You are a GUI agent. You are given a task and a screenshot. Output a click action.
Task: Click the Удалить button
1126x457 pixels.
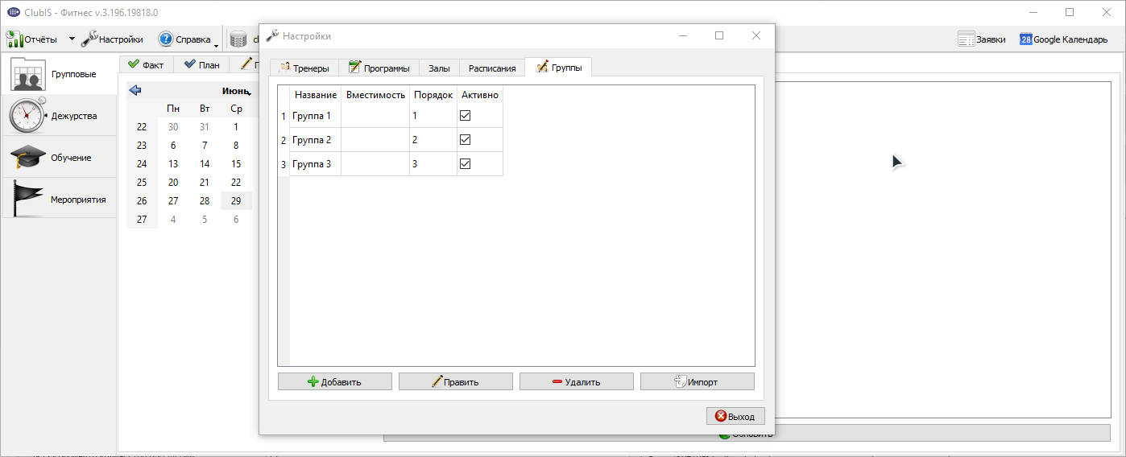point(577,381)
